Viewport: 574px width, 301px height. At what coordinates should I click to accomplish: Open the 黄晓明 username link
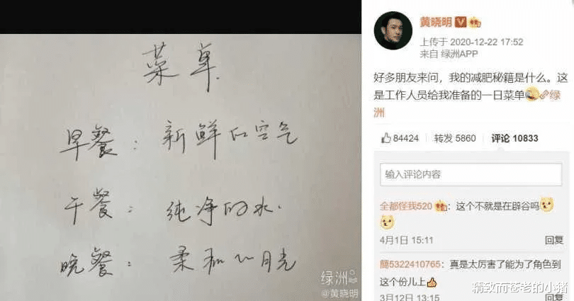pos(436,23)
